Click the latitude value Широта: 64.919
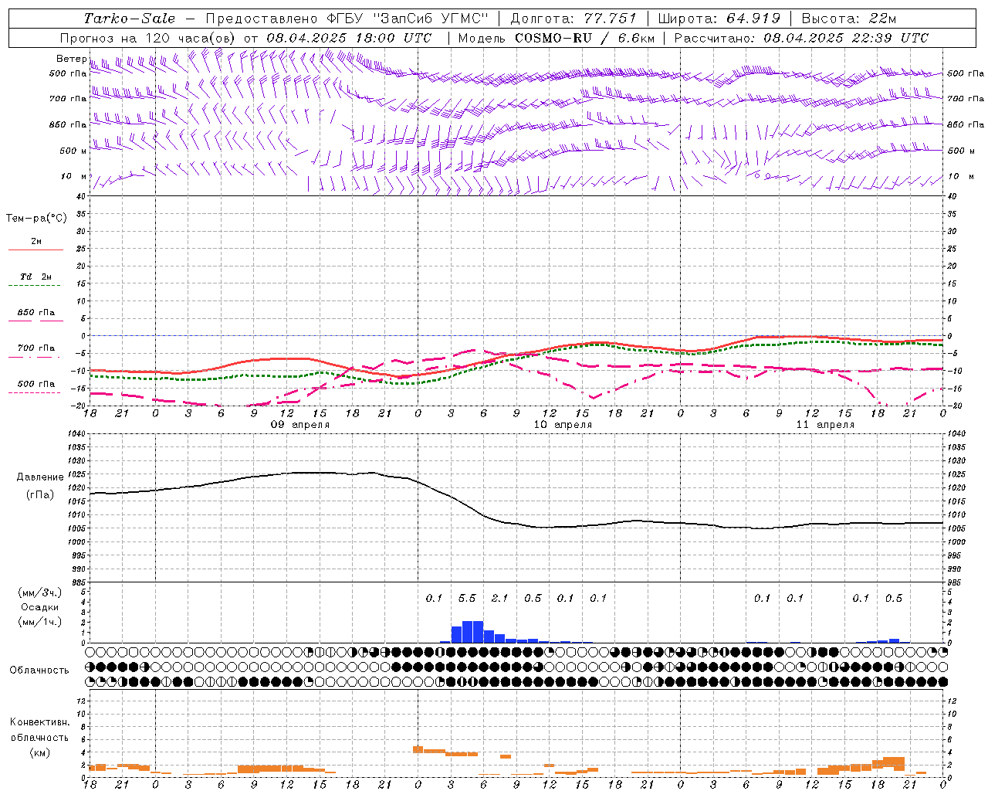This screenshot has height=791, width=988. coord(721,19)
